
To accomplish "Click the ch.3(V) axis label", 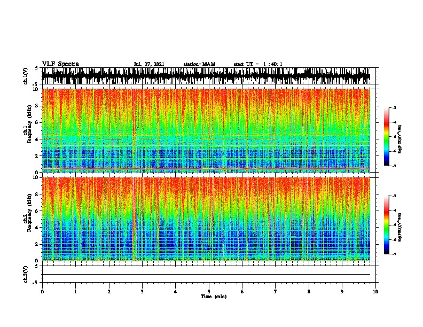I will click(x=25, y=274).
